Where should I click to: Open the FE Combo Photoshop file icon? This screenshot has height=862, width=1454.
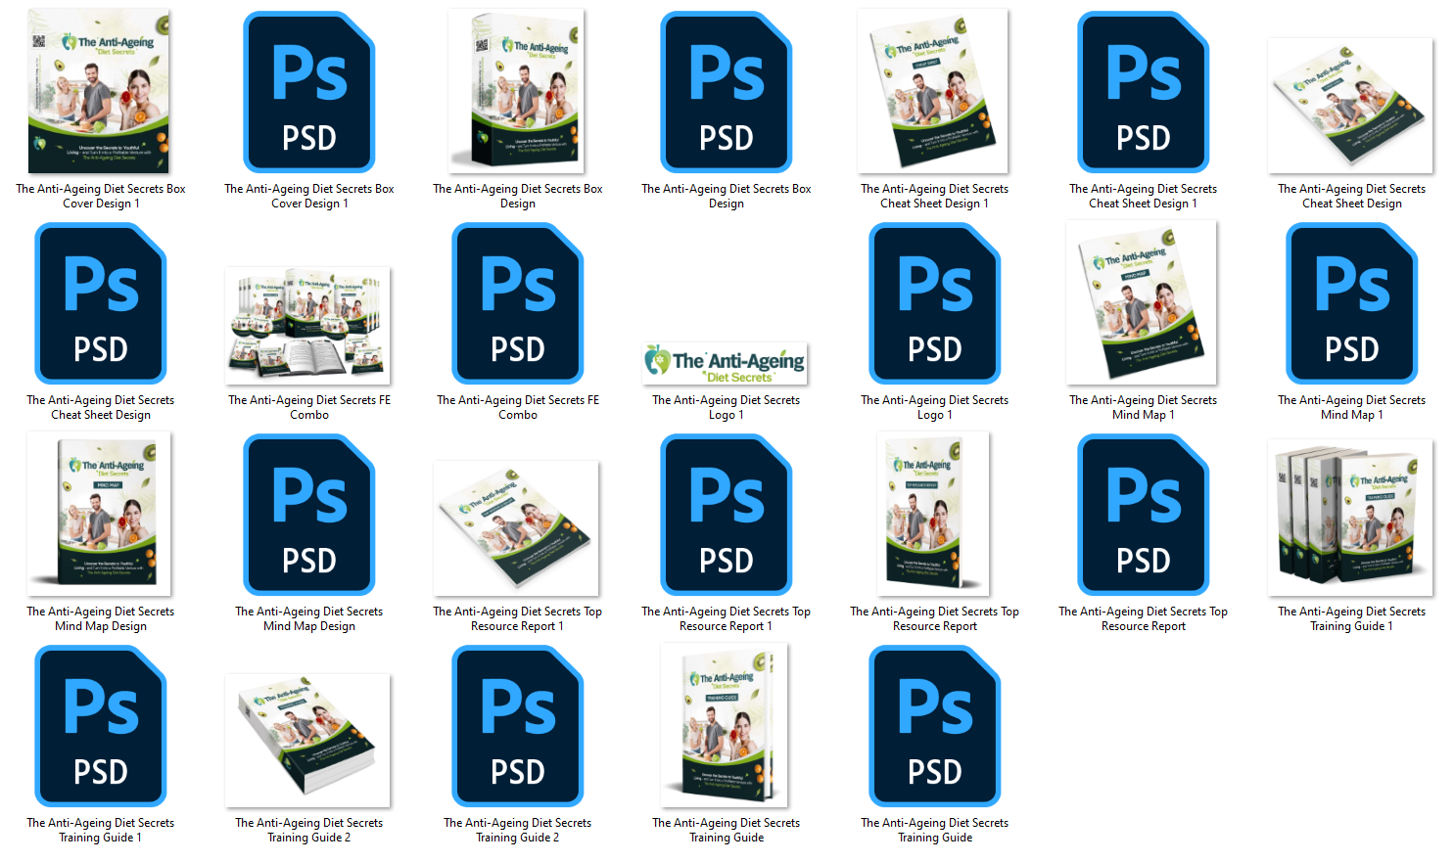point(518,303)
